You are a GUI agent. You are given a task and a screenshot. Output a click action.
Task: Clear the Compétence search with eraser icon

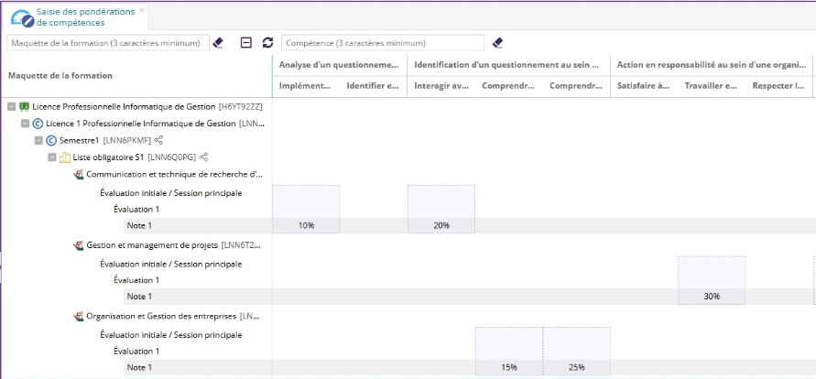(497, 43)
